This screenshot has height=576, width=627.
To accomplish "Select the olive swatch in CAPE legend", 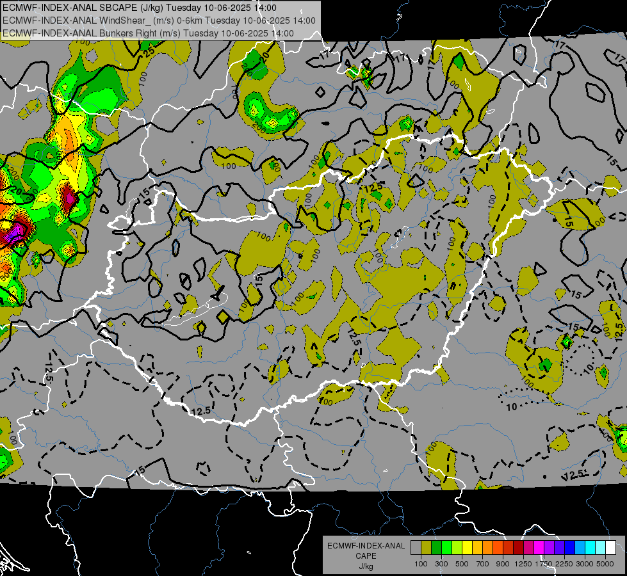I will [x=427, y=547].
